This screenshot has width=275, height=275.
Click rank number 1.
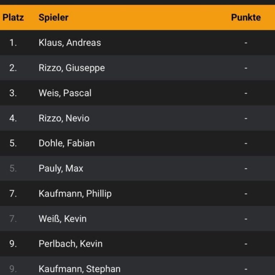pyautogui.click(x=13, y=43)
